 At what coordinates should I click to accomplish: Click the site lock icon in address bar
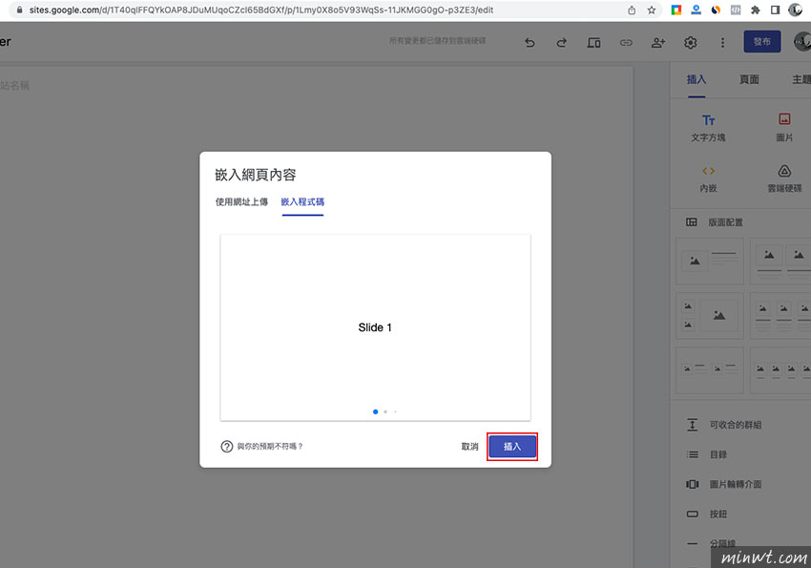pyautogui.click(x=19, y=10)
